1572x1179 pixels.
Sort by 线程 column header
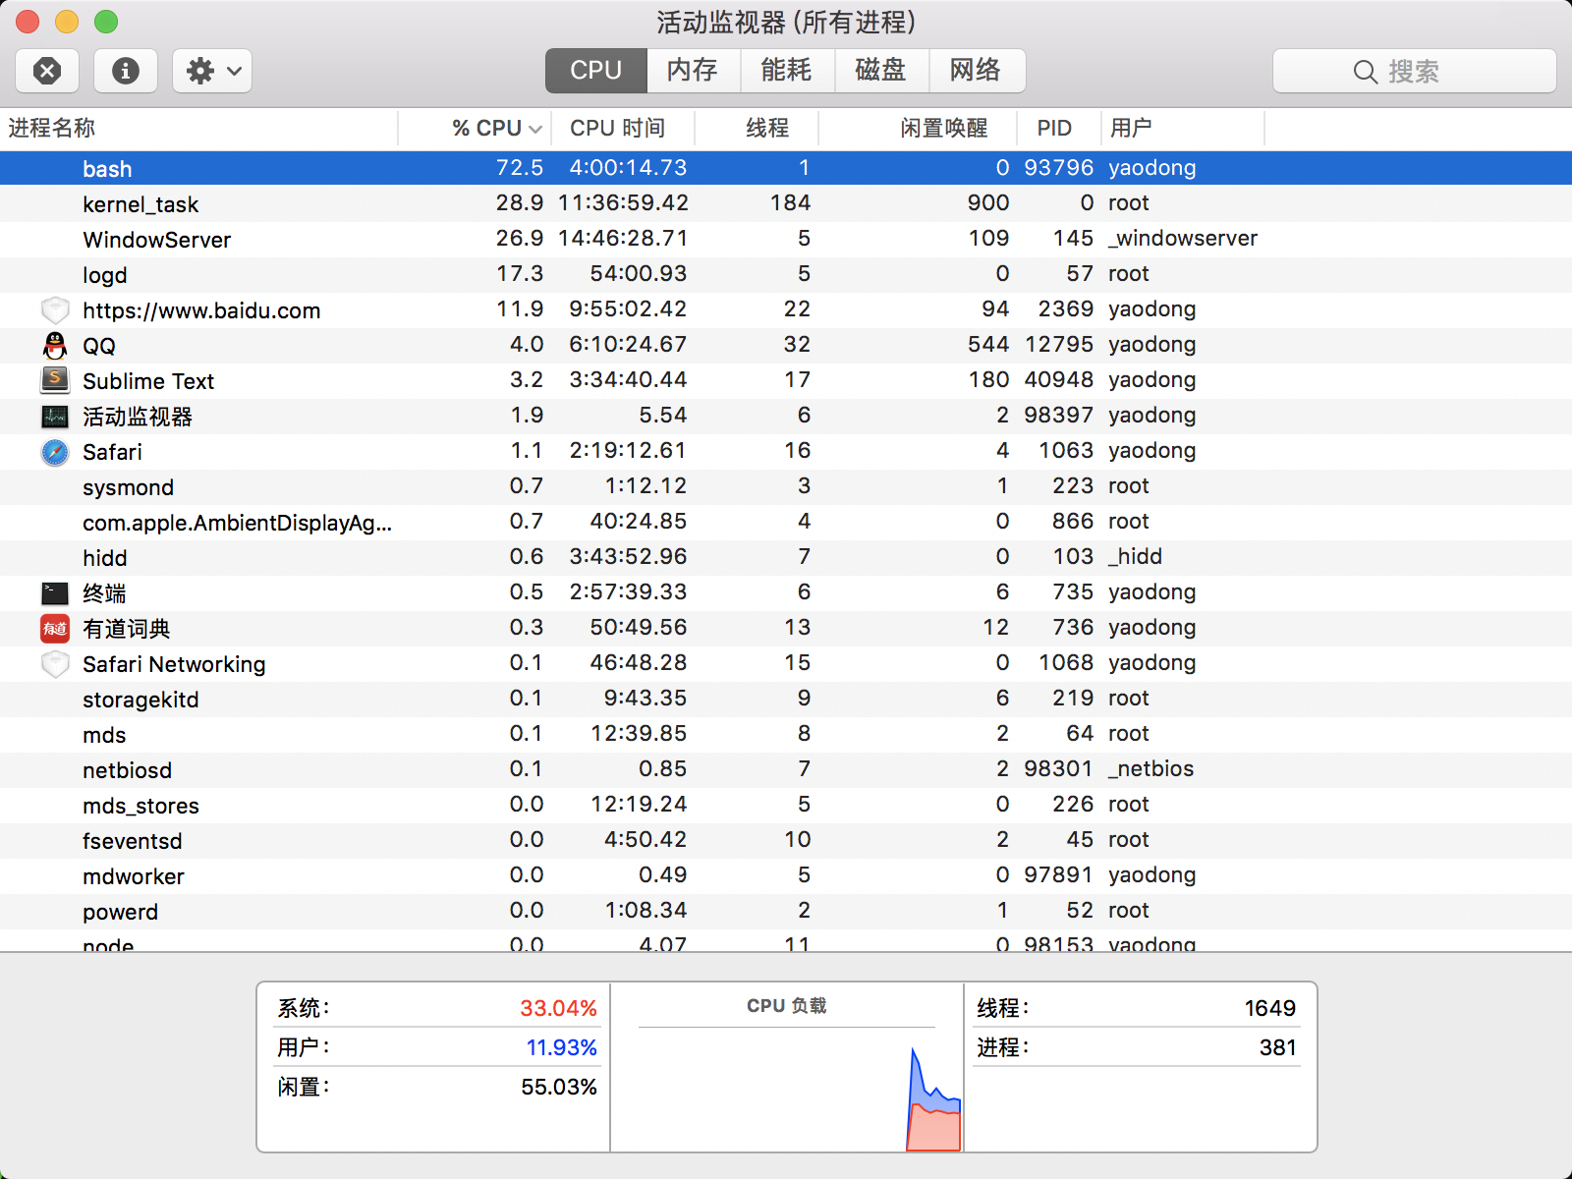point(766,128)
